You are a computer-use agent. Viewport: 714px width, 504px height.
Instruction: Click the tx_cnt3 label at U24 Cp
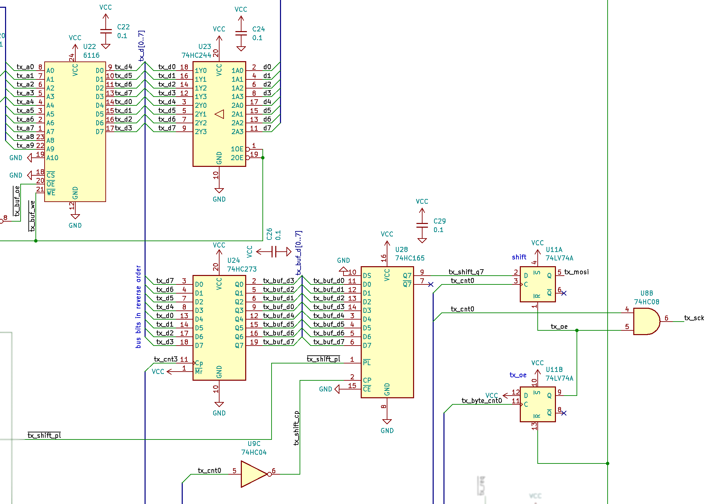(x=165, y=359)
